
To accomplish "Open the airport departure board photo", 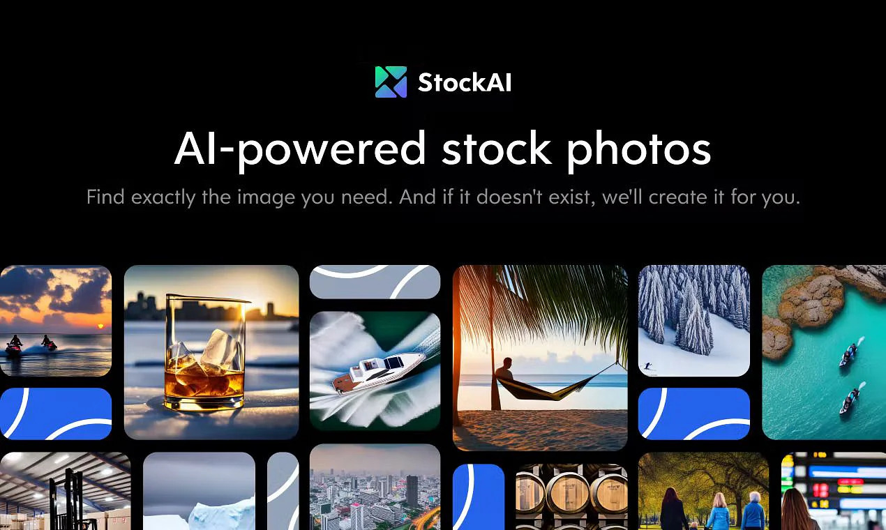I will [x=834, y=491].
